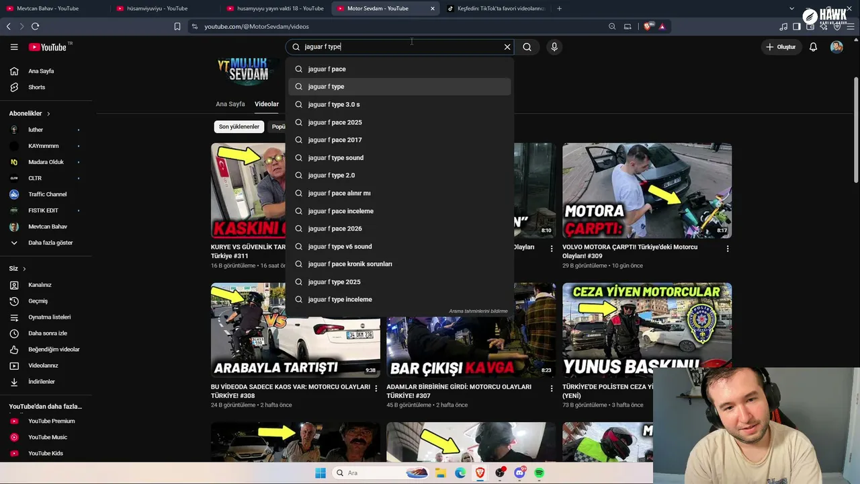This screenshot has width=860, height=484.
Task: Close the Motor Sevdam tab
Action: 433,9
